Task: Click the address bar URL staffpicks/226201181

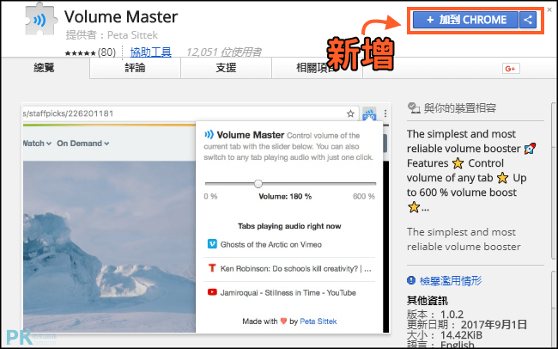Action: click(x=69, y=113)
